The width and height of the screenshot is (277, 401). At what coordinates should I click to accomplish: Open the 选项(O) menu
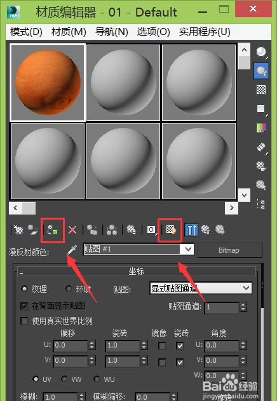(154, 32)
